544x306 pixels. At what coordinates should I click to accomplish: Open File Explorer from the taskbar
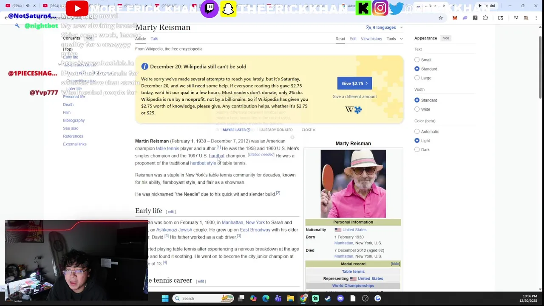(290, 298)
